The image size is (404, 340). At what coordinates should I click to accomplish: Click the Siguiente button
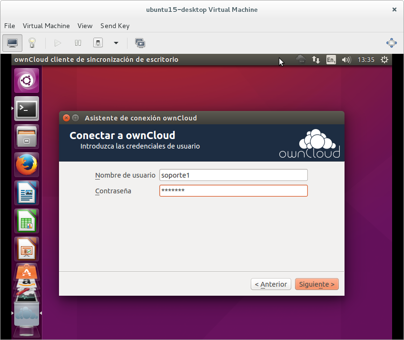pos(316,284)
